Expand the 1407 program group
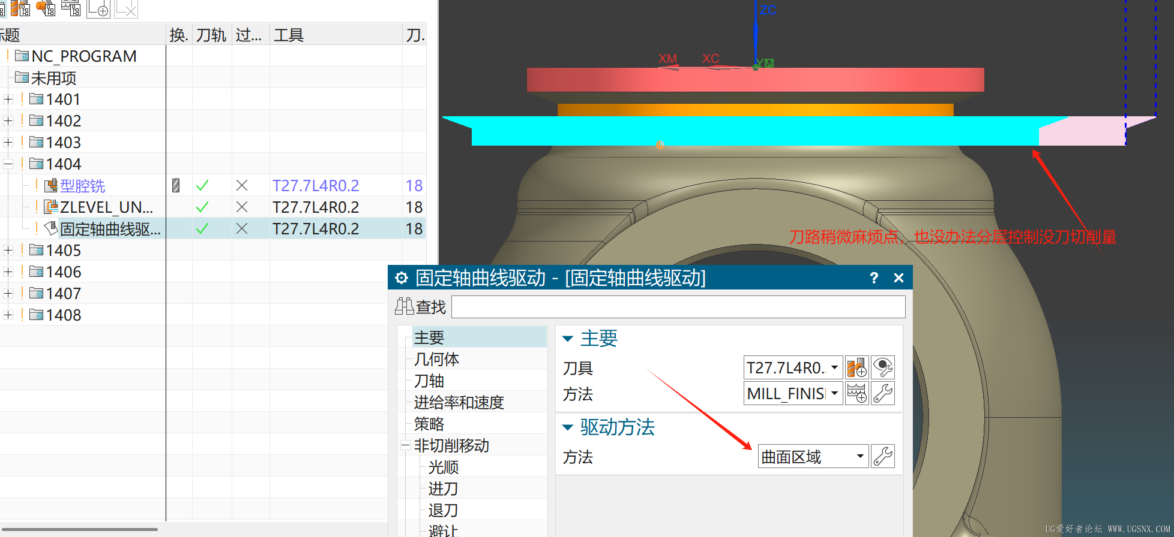The image size is (1174, 537). click(8, 293)
